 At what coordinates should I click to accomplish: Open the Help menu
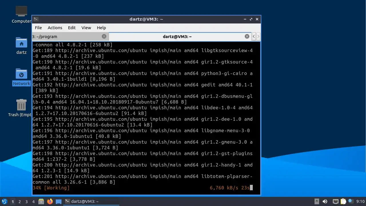(x=101, y=28)
